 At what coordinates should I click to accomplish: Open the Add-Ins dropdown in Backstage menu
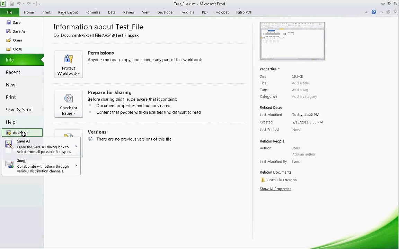22,132
